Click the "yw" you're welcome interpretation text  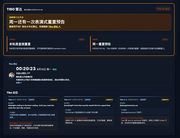point(144,122)
